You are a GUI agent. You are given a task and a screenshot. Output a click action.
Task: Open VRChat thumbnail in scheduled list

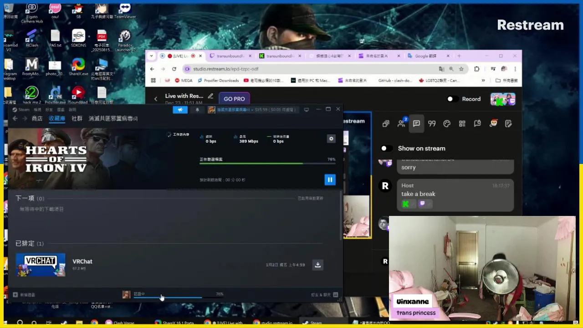[41, 265]
